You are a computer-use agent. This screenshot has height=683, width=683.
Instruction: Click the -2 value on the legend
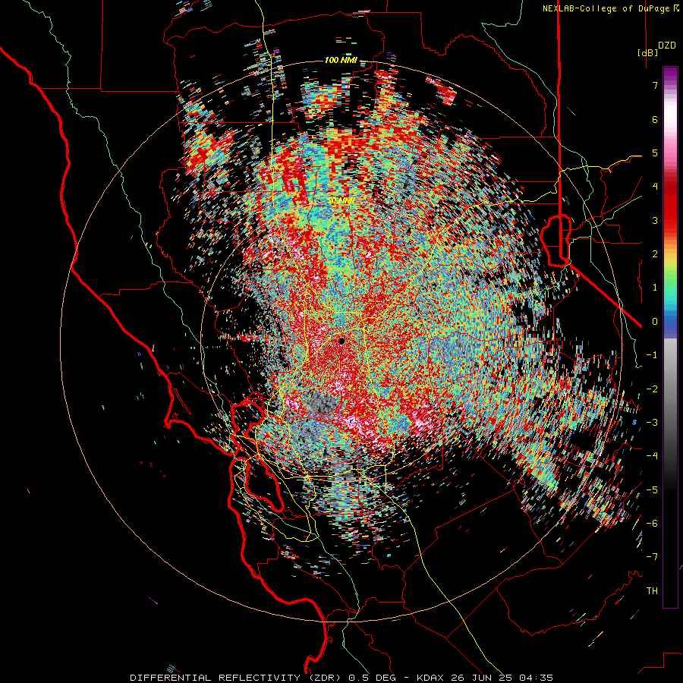652,389
